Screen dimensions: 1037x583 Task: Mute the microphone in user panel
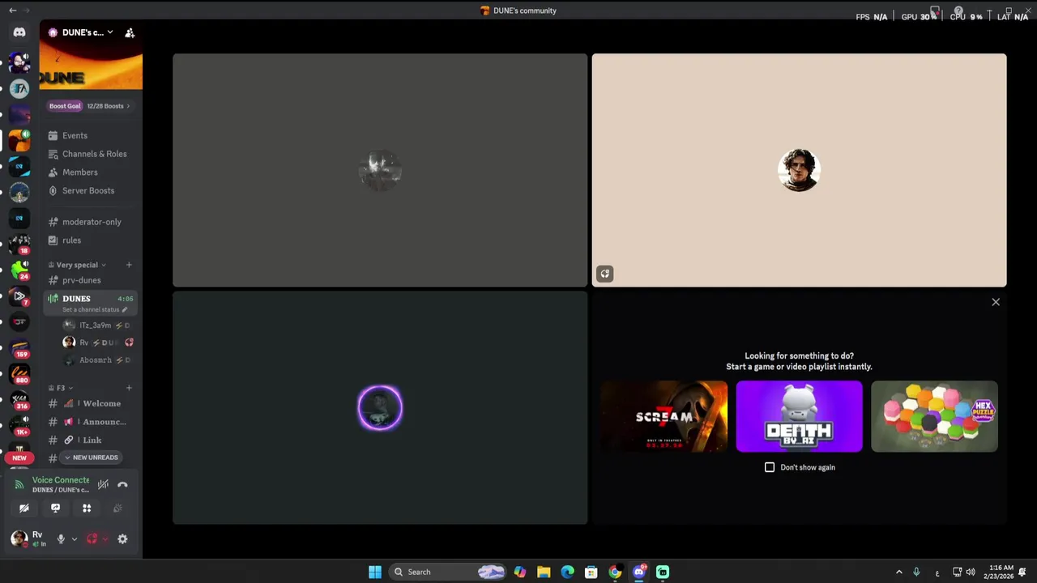pyautogui.click(x=61, y=539)
